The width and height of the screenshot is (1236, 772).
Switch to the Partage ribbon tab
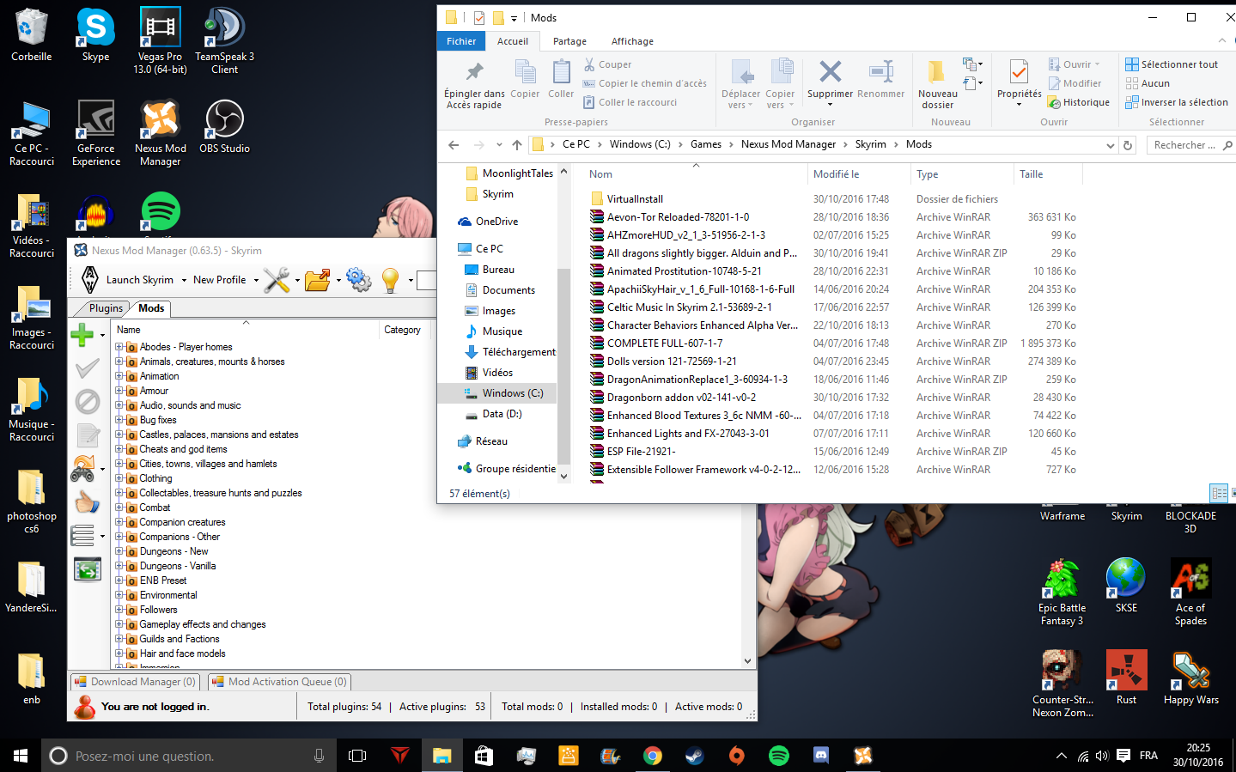pos(569,41)
